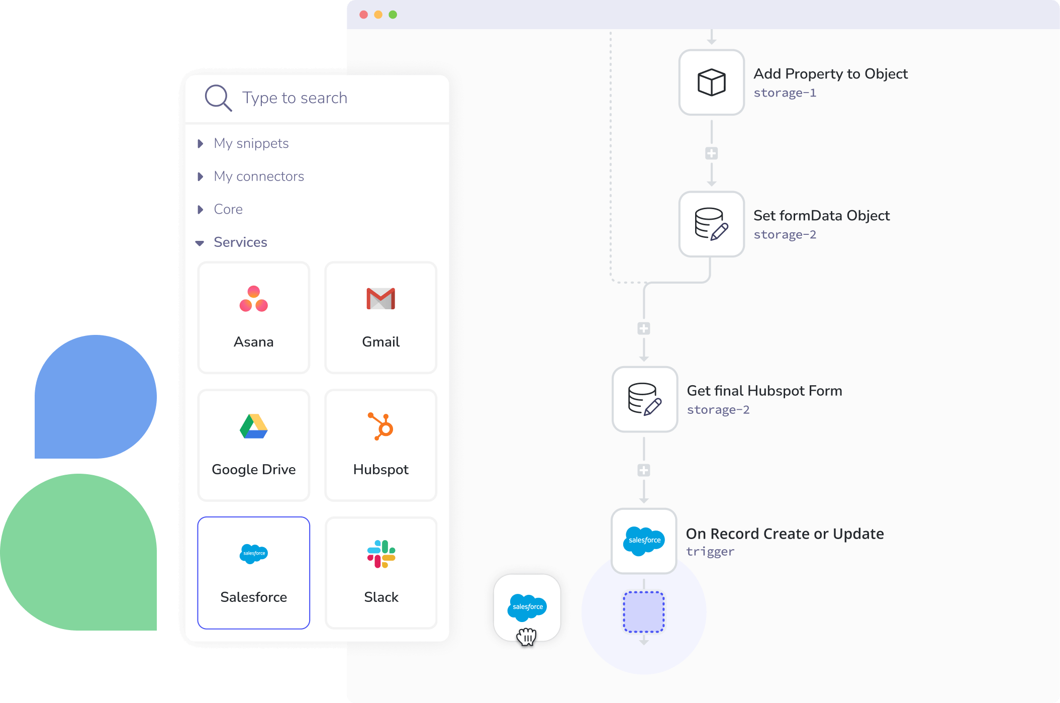Add step above Get final Hubspot Form

[x=644, y=329]
